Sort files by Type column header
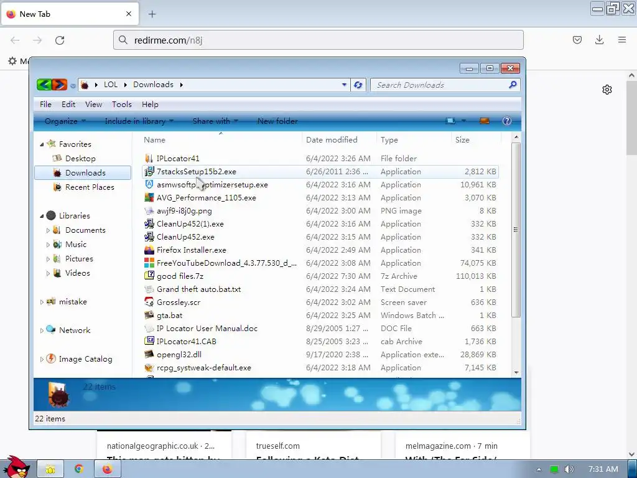 414,139
